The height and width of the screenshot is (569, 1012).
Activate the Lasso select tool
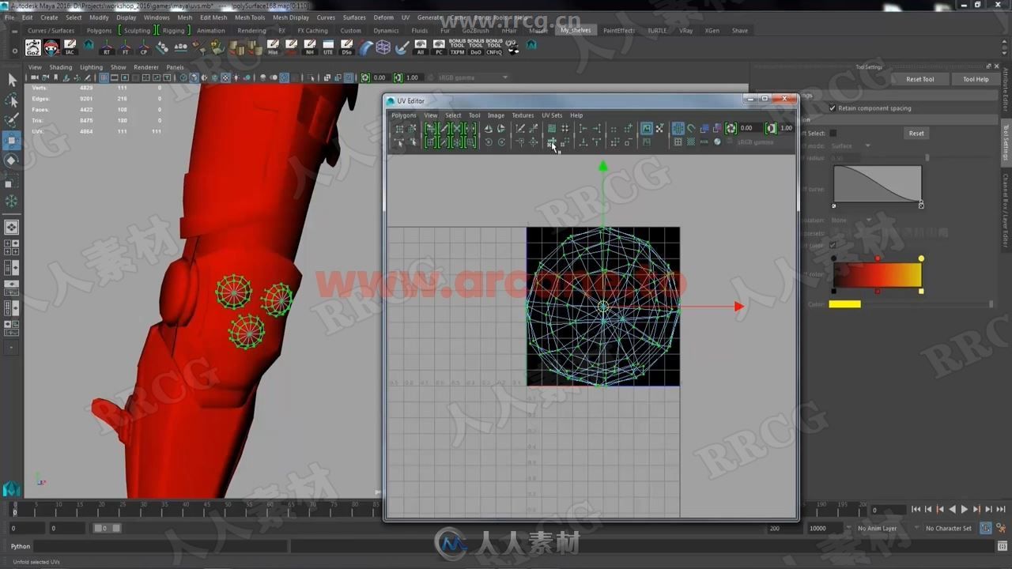coord(12,100)
